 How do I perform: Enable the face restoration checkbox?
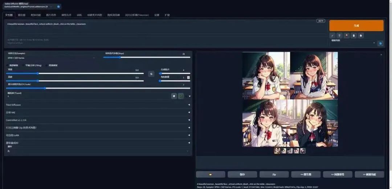(x=7, y=65)
